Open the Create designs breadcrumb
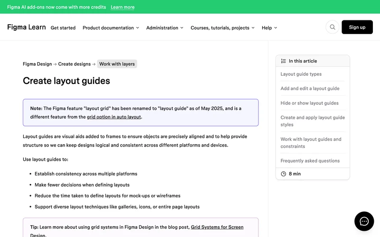 coord(75,64)
